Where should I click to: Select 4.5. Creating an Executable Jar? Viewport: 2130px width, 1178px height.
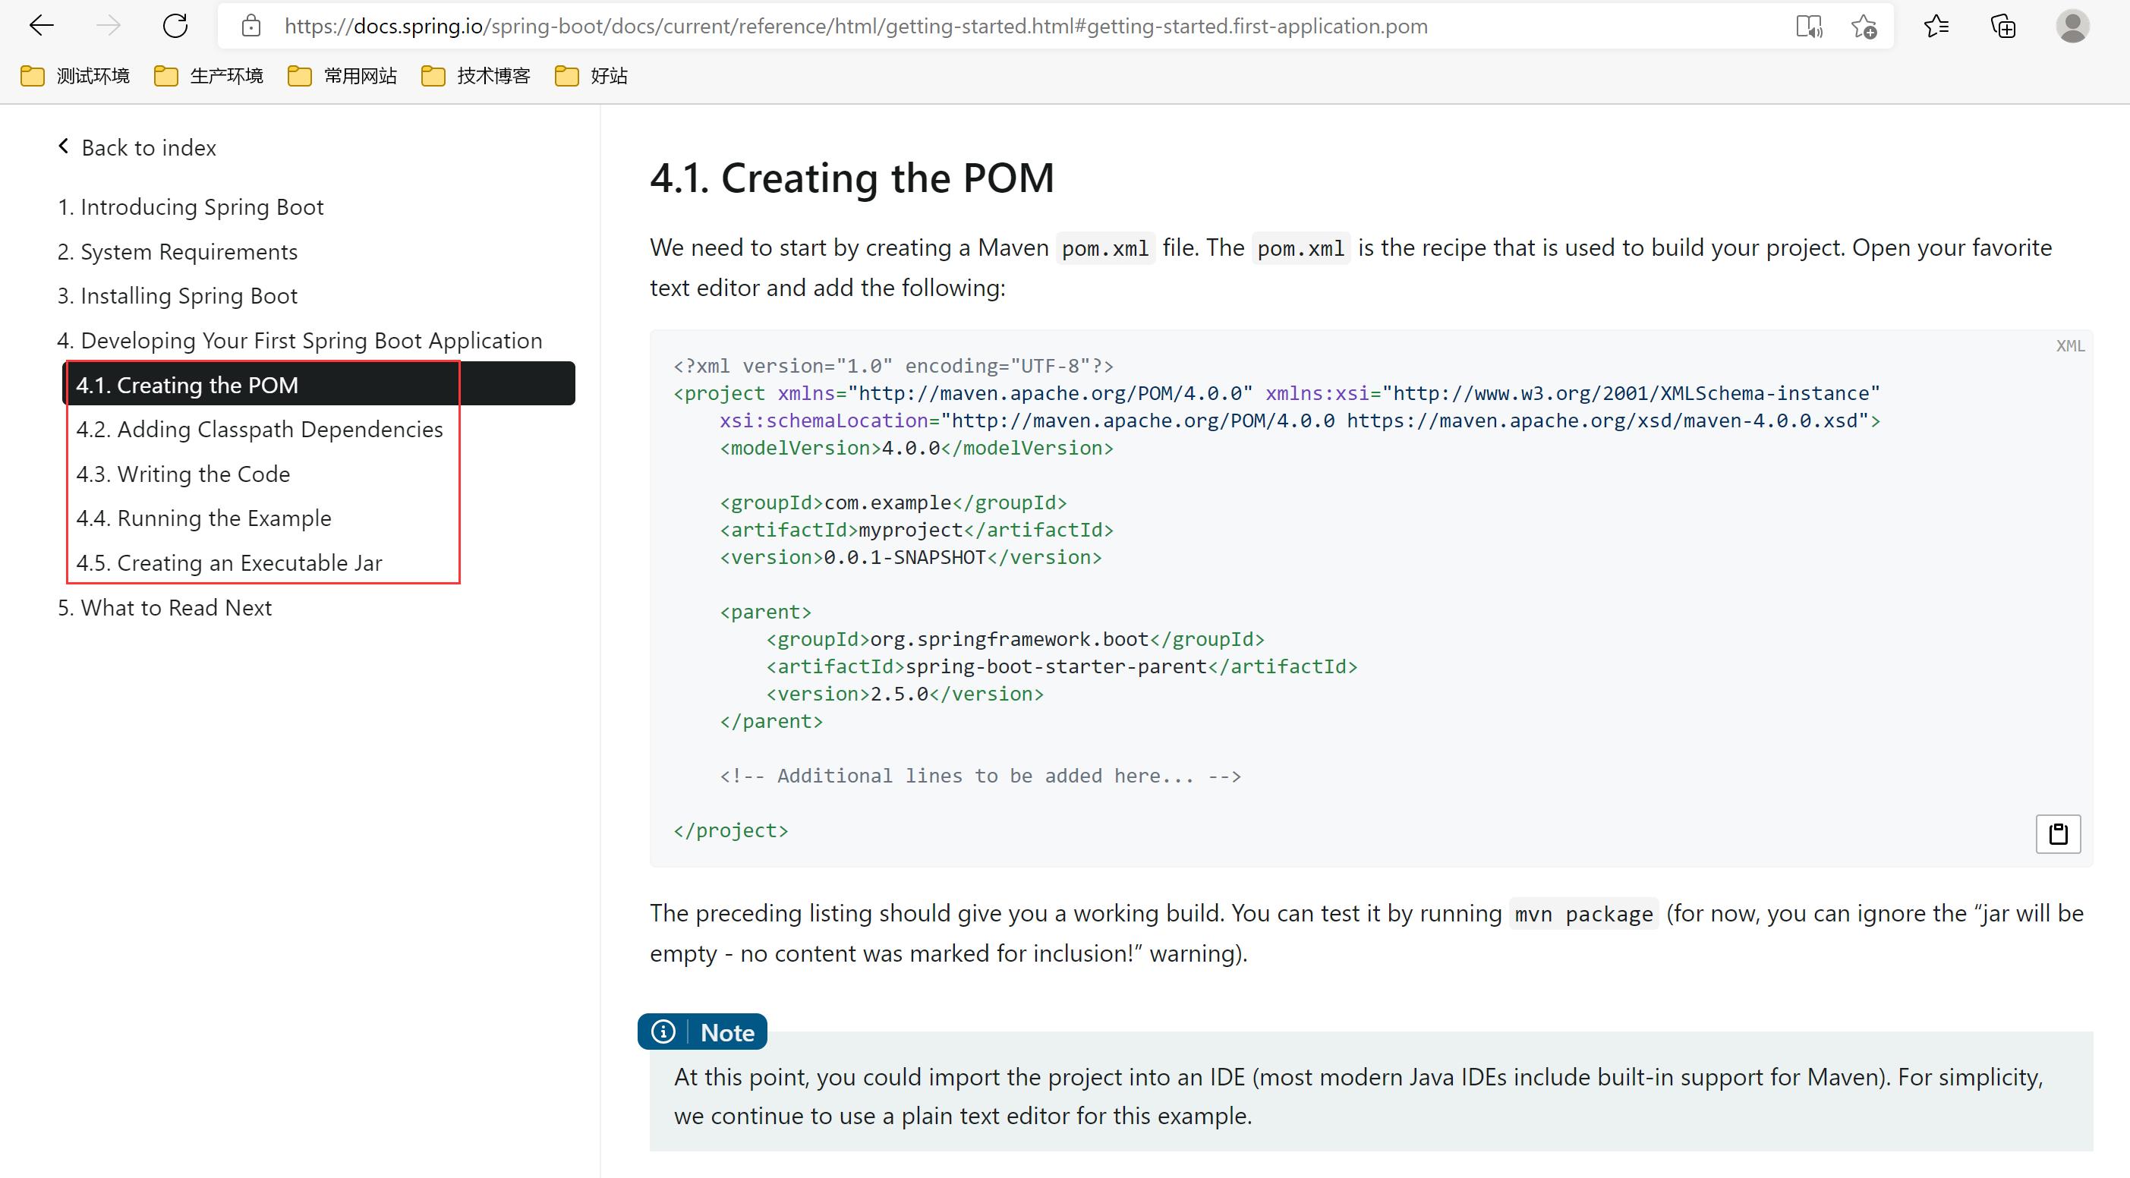(229, 563)
